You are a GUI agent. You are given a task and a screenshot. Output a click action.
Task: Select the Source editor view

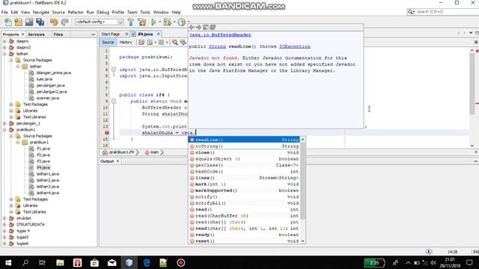click(108, 43)
